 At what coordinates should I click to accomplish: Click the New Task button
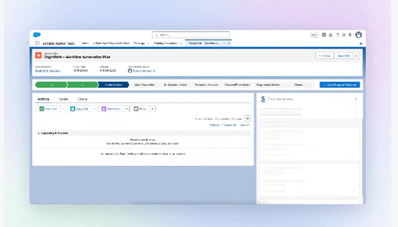[x=48, y=109]
